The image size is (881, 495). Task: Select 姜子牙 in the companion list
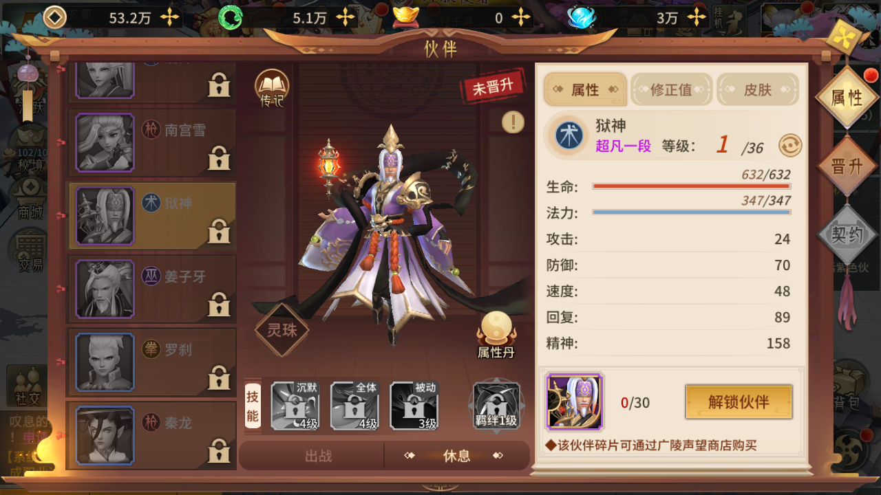(151, 289)
